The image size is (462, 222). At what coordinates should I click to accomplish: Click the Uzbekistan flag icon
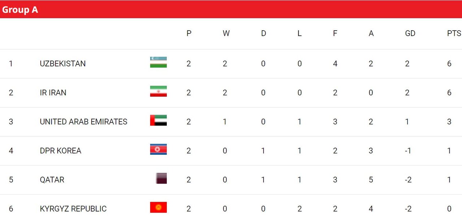[158, 62]
